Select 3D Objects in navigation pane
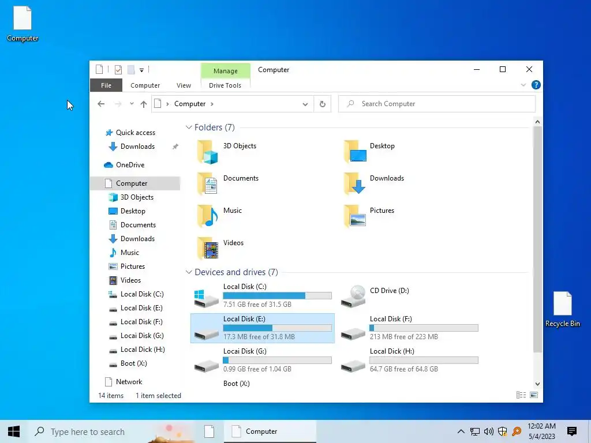Viewport: 591px width, 443px height. tap(137, 197)
